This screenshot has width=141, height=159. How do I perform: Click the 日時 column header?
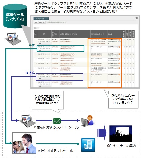coord(44,34)
